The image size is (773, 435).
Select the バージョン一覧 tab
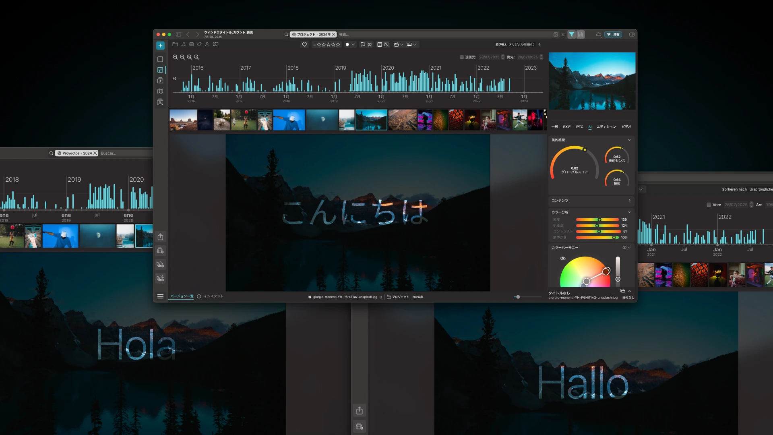point(182,296)
